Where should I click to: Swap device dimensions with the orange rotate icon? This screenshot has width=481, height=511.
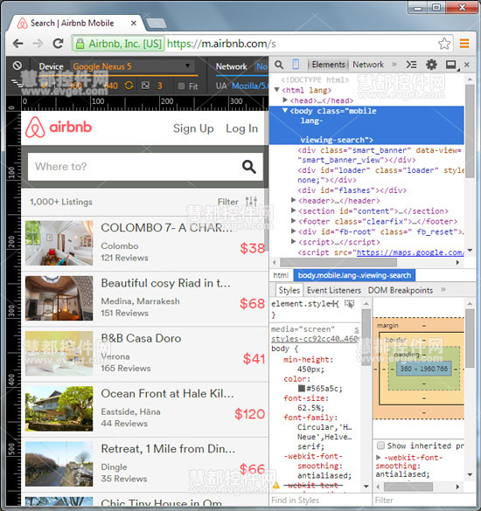[x=129, y=86]
